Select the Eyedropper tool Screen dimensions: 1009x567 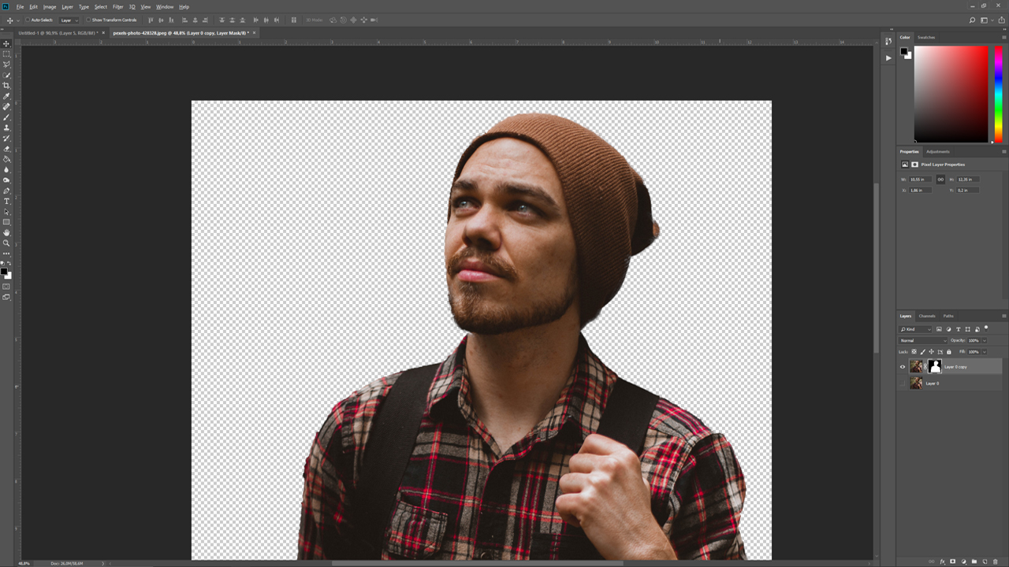click(7, 96)
